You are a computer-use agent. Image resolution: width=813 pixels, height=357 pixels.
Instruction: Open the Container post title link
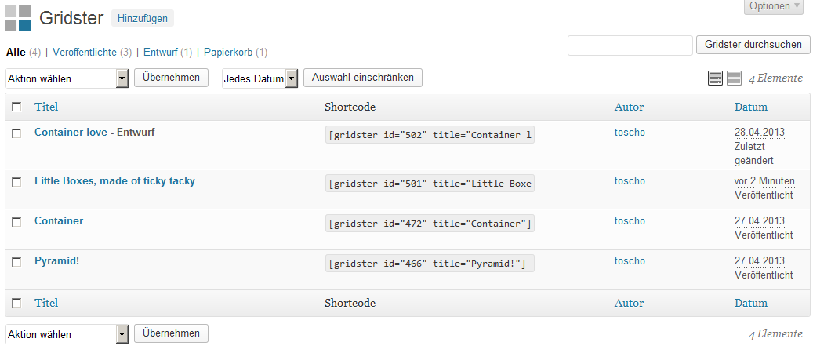tap(59, 221)
